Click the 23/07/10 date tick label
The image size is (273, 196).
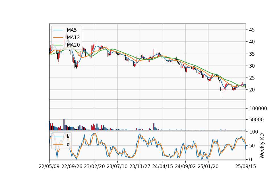(x=117, y=166)
